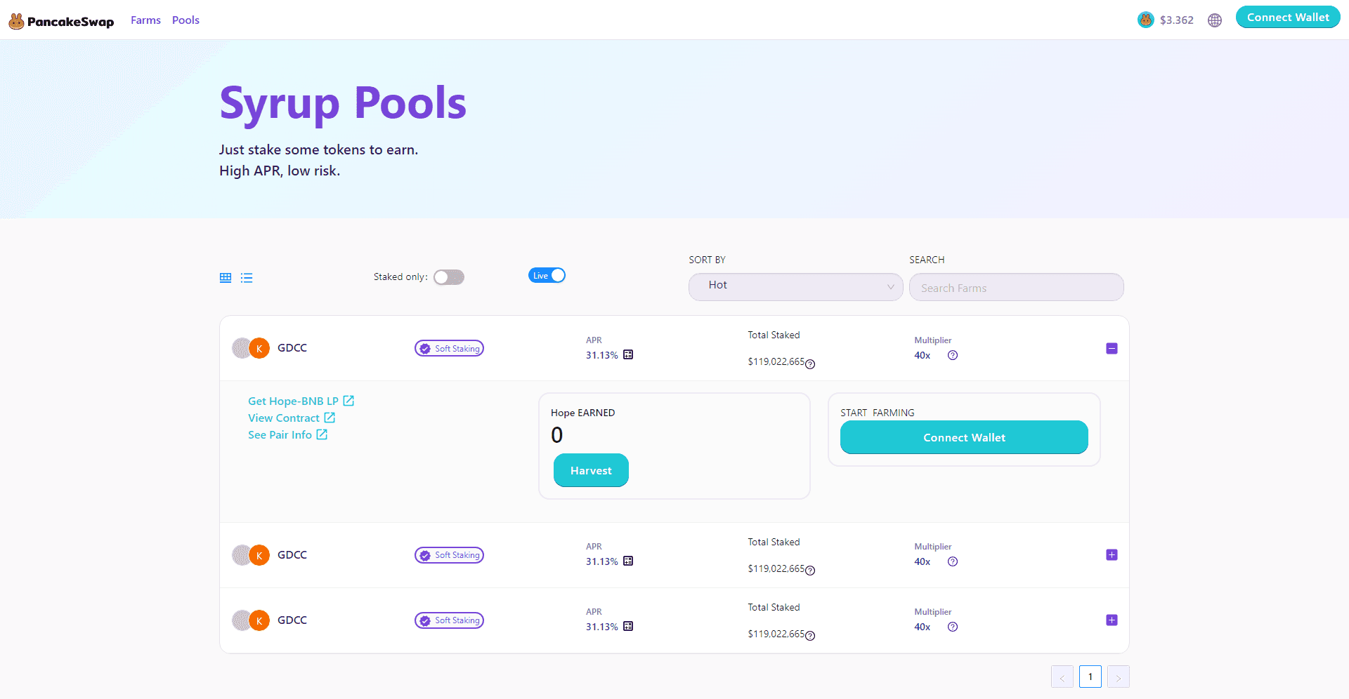
Task: Click the GDCC name in second row
Action: point(292,555)
